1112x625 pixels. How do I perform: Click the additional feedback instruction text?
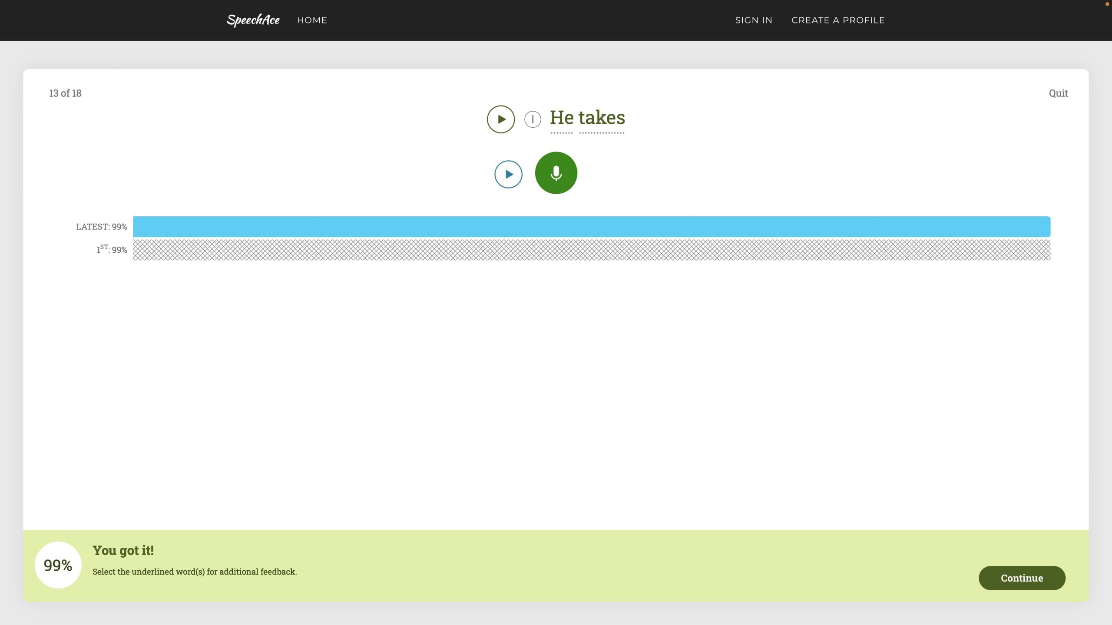195,572
